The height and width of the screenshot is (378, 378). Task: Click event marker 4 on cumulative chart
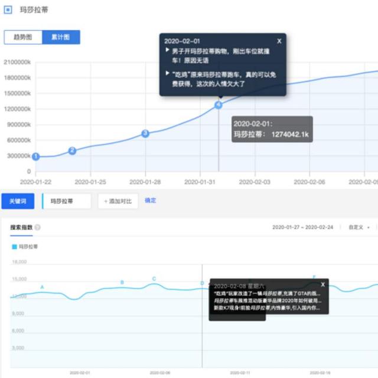coord(218,105)
